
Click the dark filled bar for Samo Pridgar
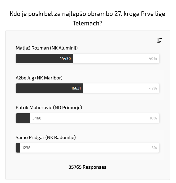[18, 148]
